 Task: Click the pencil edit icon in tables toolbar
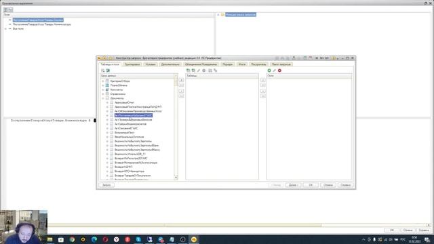(x=199, y=70)
